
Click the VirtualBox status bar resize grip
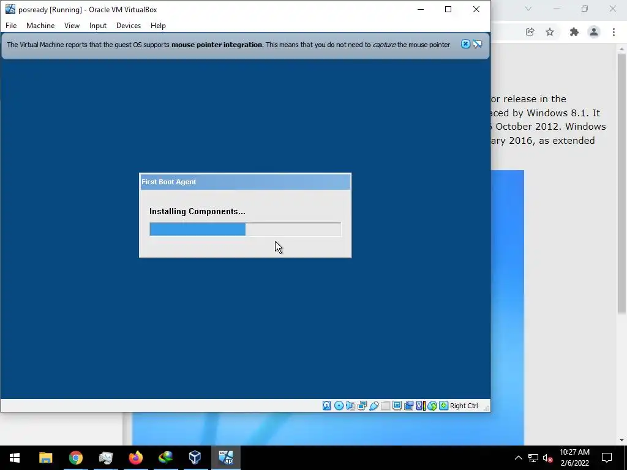tap(486, 407)
